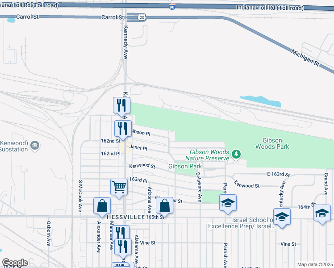Select the Alabama Ave street label
The image size is (334, 268).
pos(136,249)
